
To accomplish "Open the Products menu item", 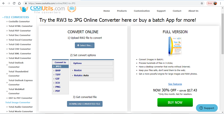I will 122,11.
